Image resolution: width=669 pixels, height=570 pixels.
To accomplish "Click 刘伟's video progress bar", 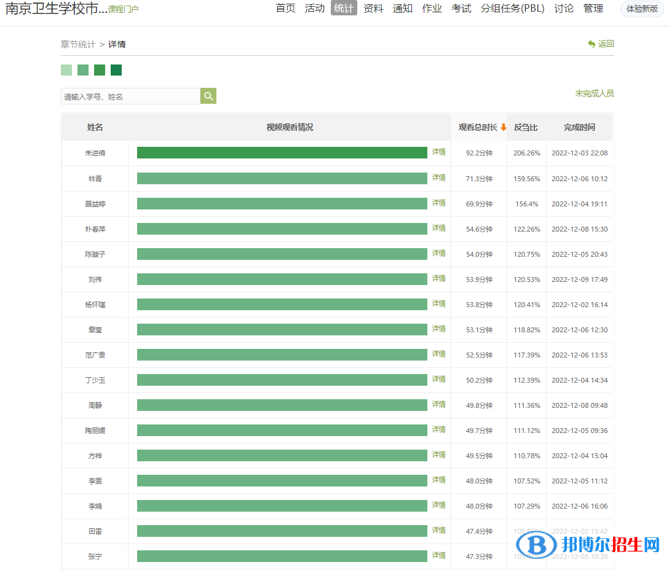I will pyautogui.click(x=282, y=279).
